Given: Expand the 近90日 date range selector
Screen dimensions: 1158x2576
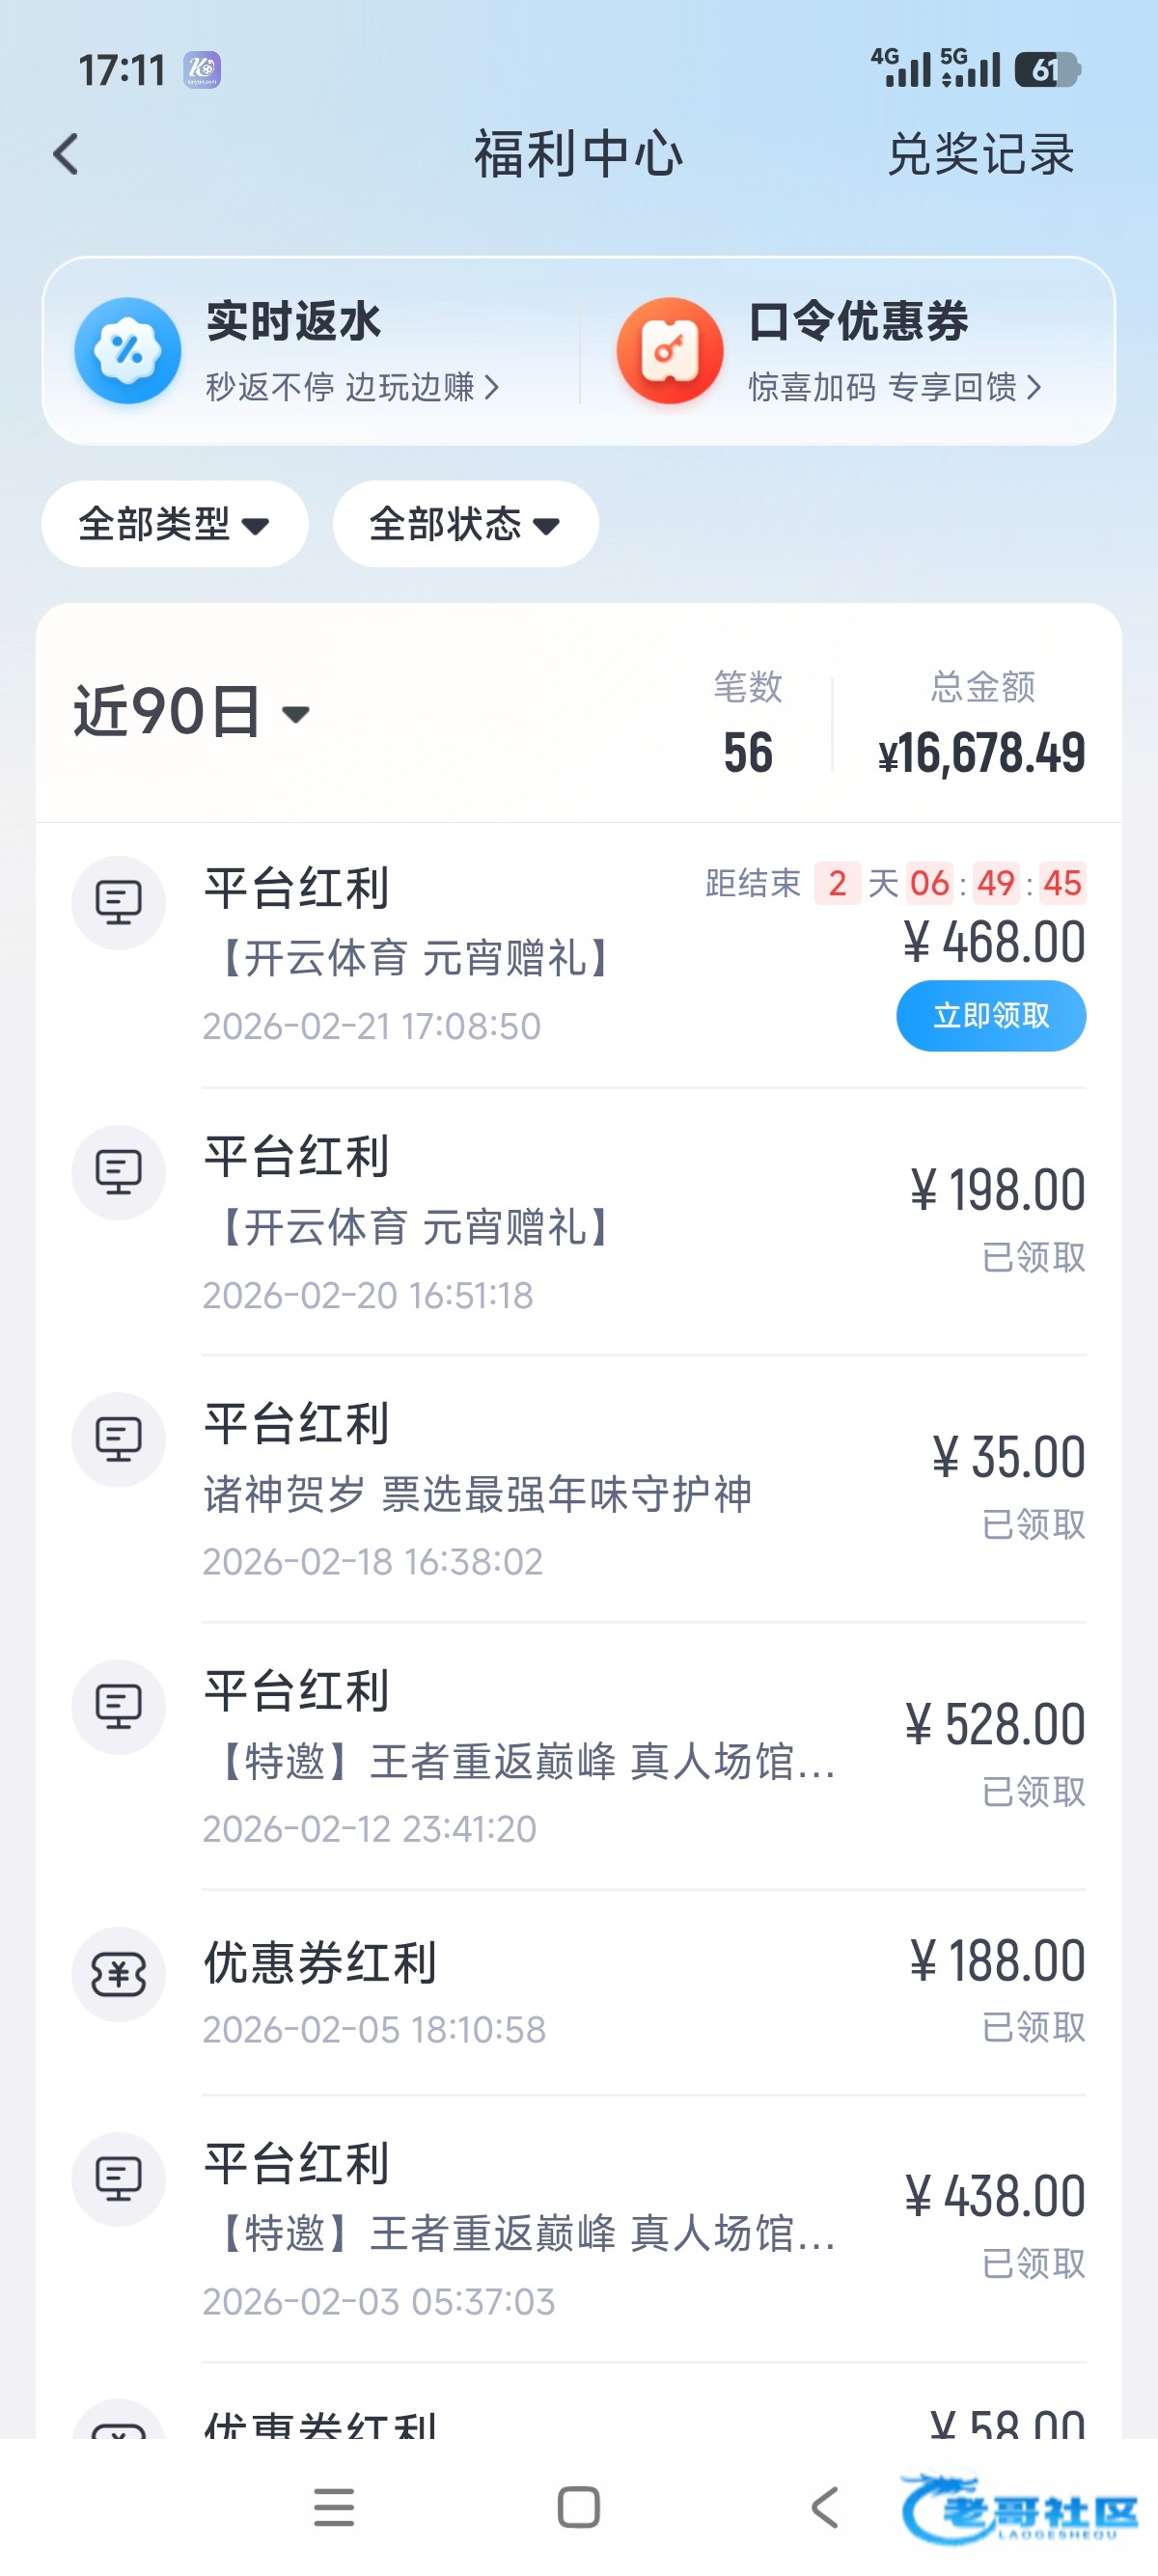Looking at the screenshot, I should pyautogui.click(x=192, y=713).
